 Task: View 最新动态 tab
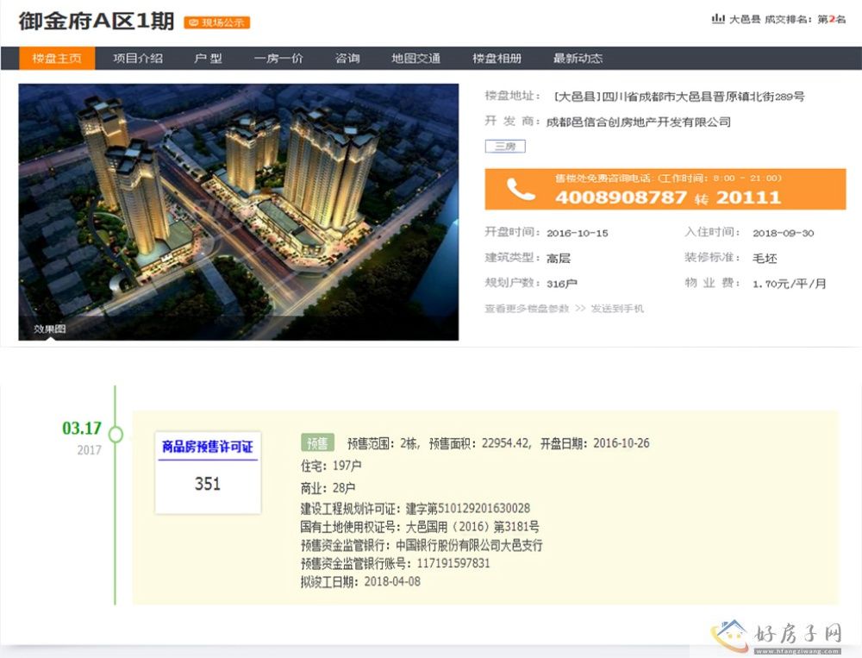click(x=578, y=59)
